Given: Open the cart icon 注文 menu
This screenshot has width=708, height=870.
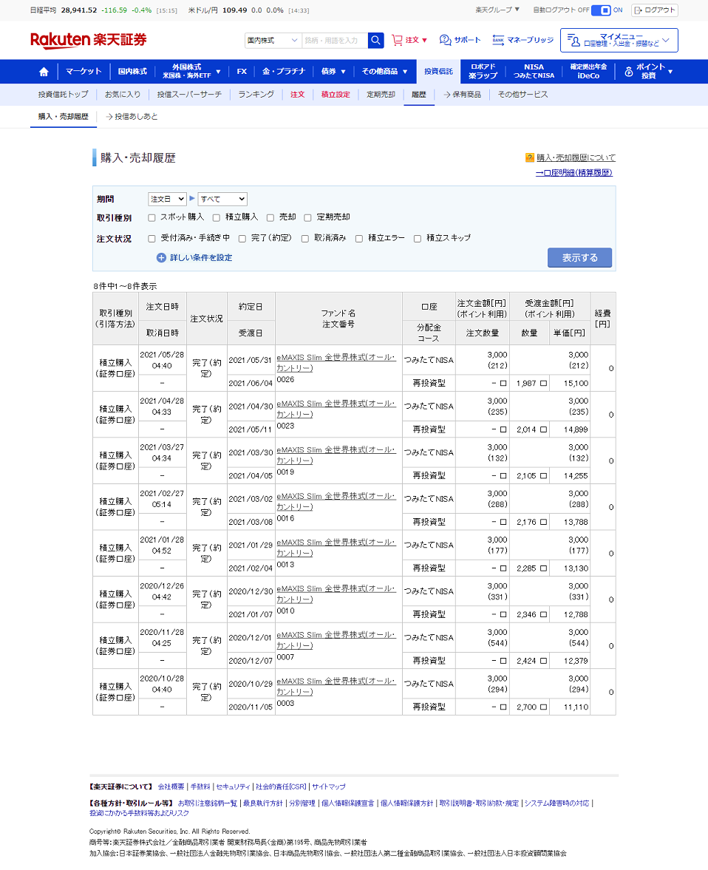Looking at the screenshot, I should point(409,40).
